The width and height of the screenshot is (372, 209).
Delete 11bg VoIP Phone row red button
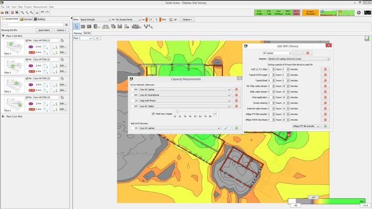(x=236, y=101)
